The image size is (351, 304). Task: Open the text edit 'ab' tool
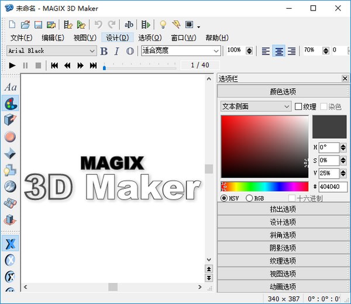pyautogui.click(x=129, y=25)
